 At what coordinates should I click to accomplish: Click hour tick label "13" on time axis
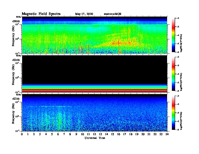(101, 134)
